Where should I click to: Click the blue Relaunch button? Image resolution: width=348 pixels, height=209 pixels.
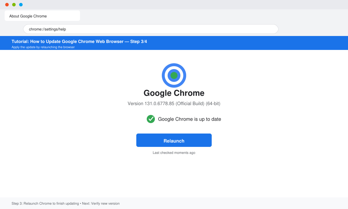[174, 140]
